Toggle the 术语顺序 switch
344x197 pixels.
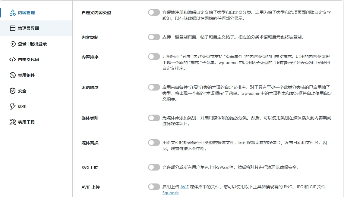[154, 88]
